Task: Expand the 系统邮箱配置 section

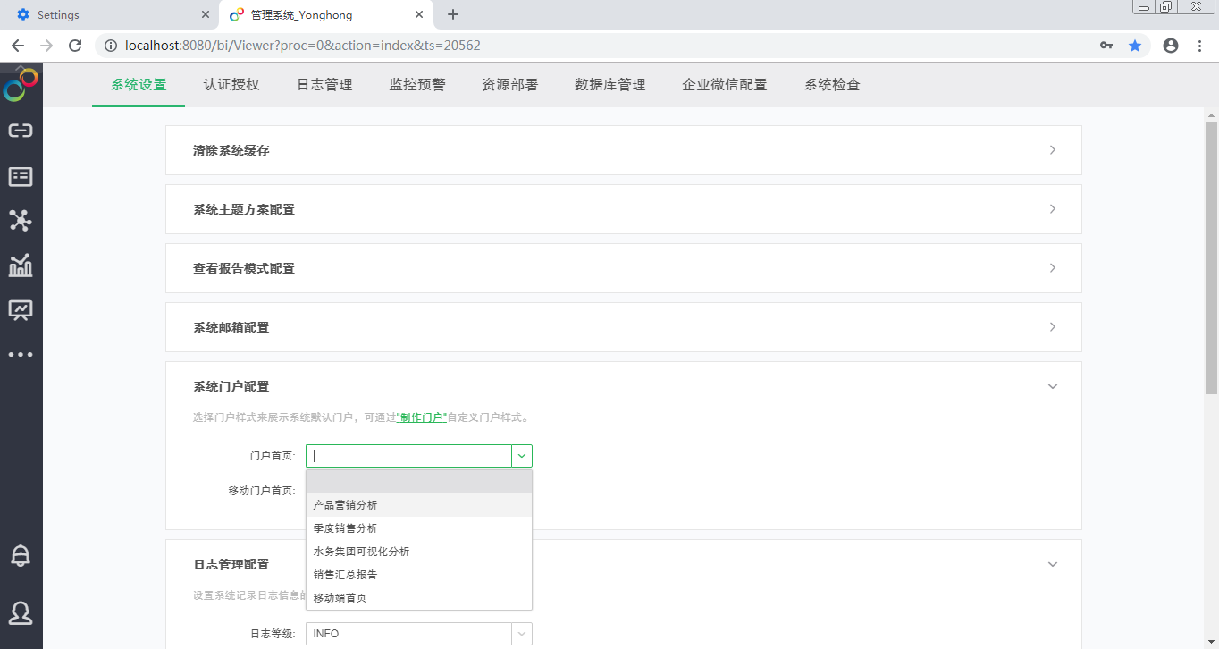Action: tap(1052, 327)
